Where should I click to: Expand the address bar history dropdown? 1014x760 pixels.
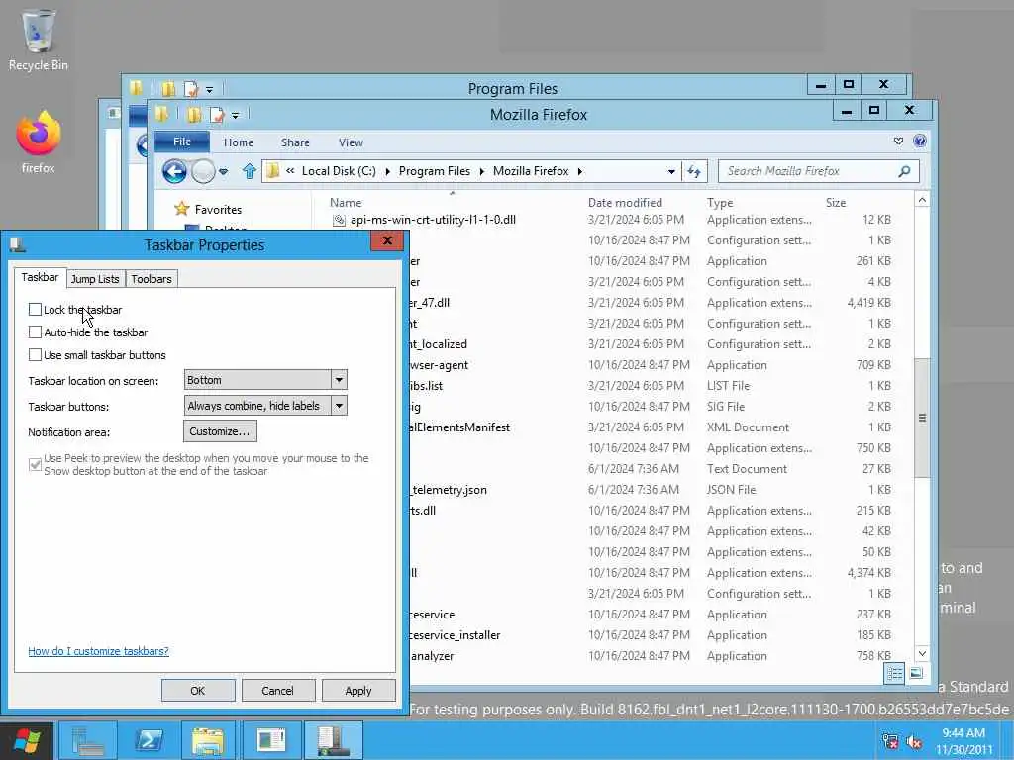pyautogui.click(x=671, y=171)
